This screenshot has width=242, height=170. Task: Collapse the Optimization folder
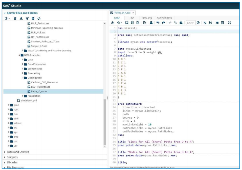[x=23, y=78]
